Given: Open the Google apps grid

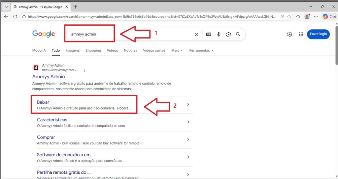Looking at the screenshot, I should [301, 34].
